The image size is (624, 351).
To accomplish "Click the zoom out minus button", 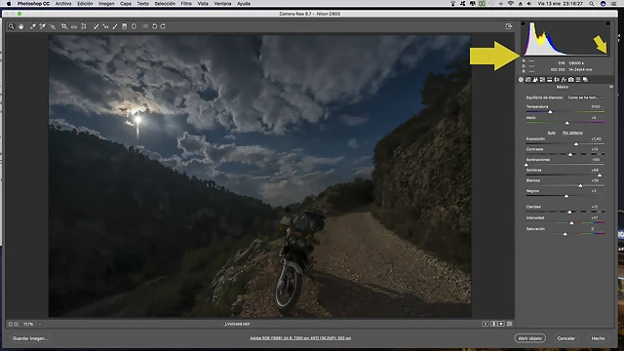I will pyautogui.click(x=11, y=325).
